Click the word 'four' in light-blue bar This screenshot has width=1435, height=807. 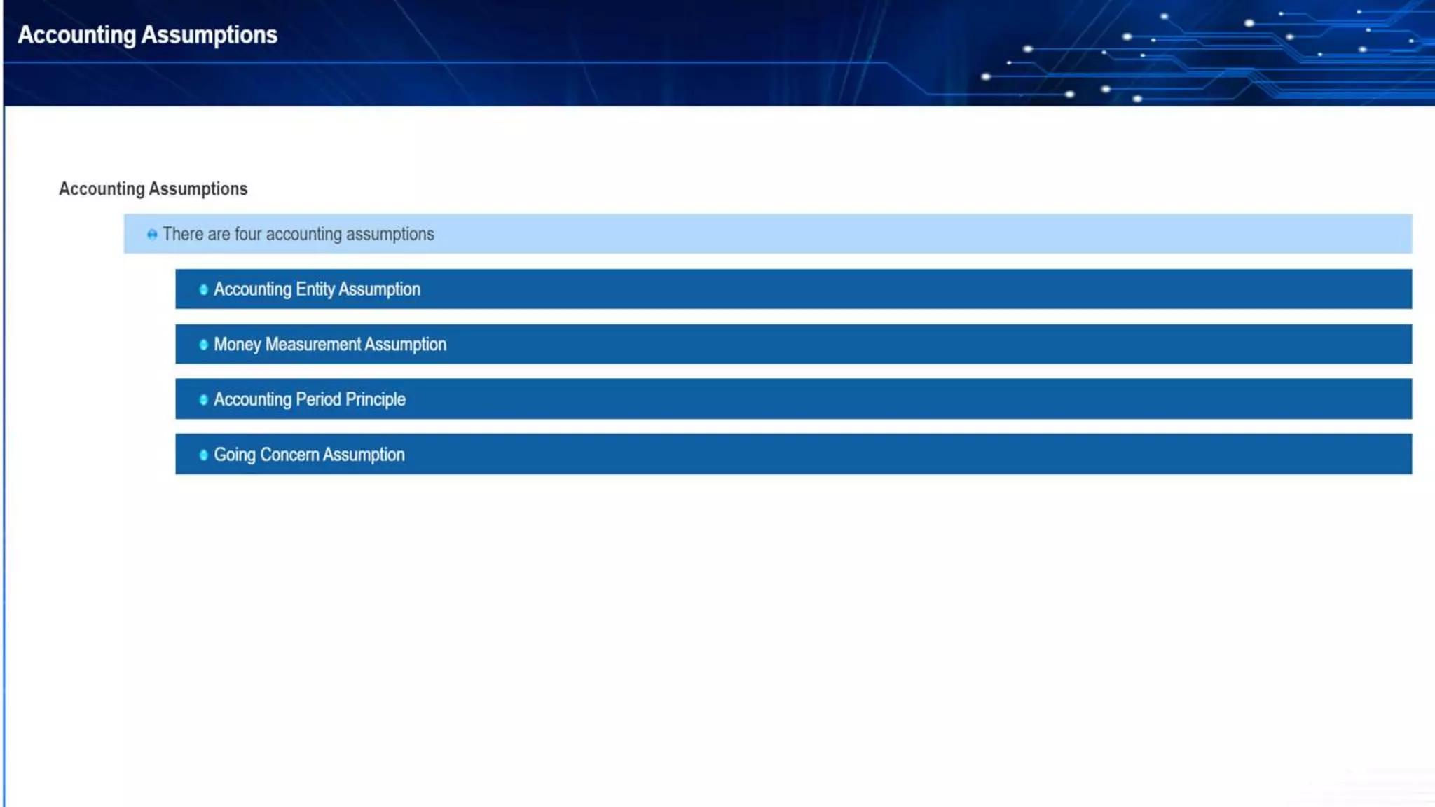pos(248,234)
